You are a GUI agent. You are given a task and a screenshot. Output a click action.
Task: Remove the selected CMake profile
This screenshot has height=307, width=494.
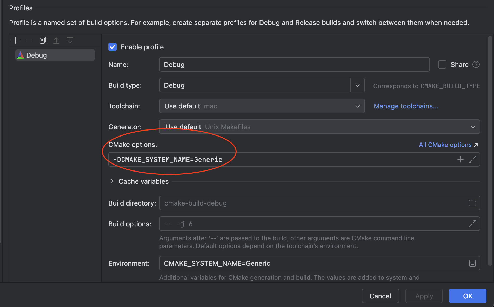click(x=29, y=40)
